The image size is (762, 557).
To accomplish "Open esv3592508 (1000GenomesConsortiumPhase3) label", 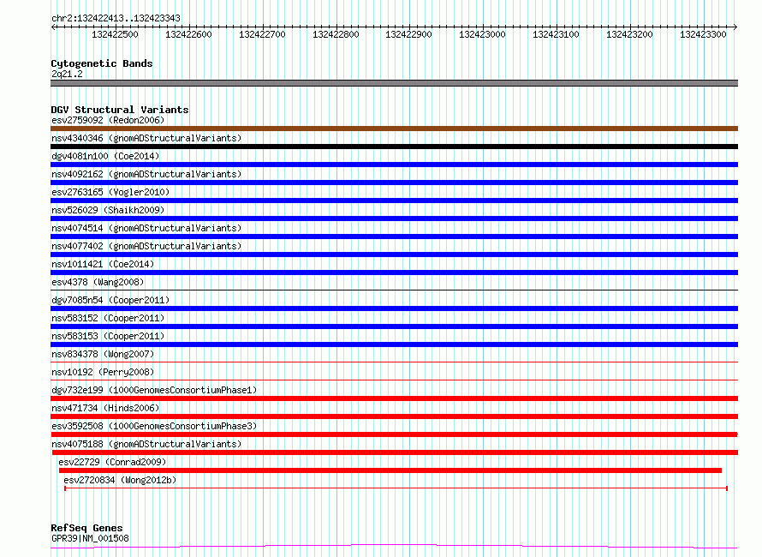I will pyautogui.click(x=154, y=426).
